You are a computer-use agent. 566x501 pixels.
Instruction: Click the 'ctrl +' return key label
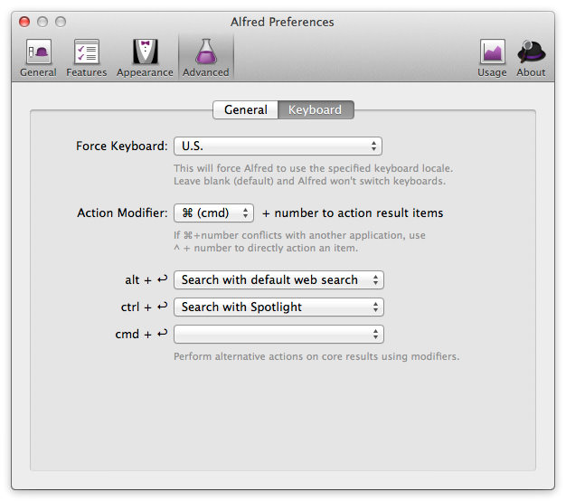144,307
